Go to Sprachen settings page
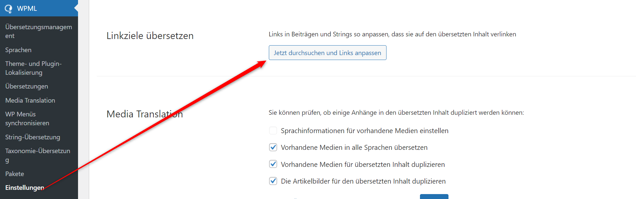Image resolution: width=636 pixels, height=199 pixels. pyautogui.click(x=18, y=50)
